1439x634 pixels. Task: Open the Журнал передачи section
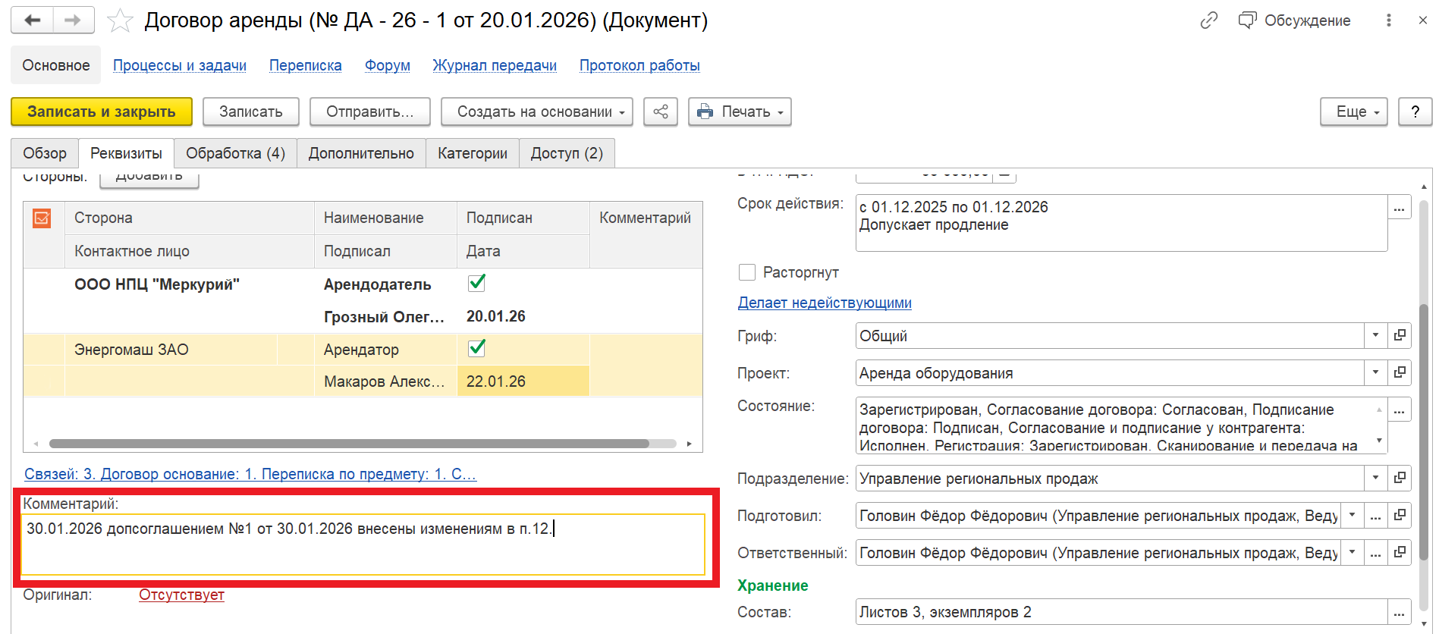click(495, 65)
